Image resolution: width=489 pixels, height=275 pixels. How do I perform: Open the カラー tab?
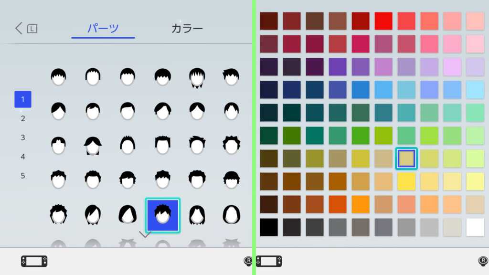187,28
